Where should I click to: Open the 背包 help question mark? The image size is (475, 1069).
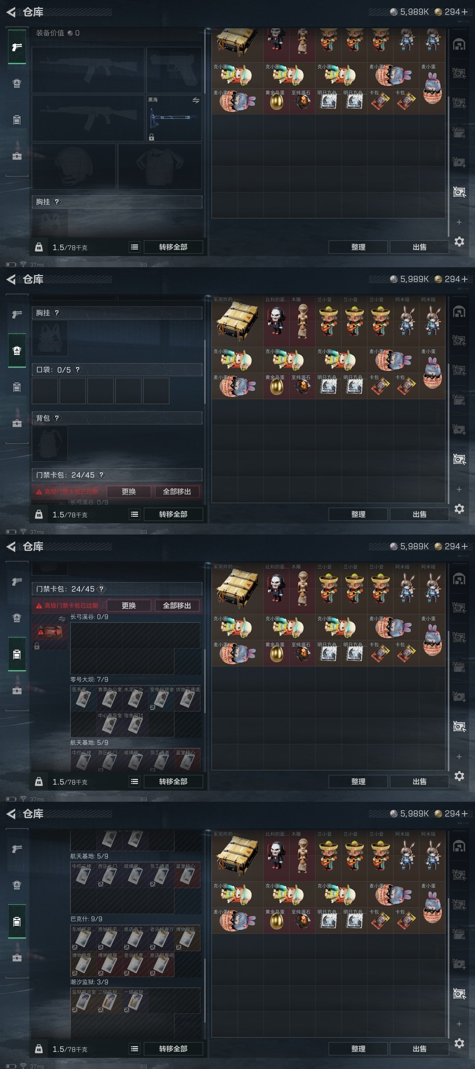pos(56,418)
